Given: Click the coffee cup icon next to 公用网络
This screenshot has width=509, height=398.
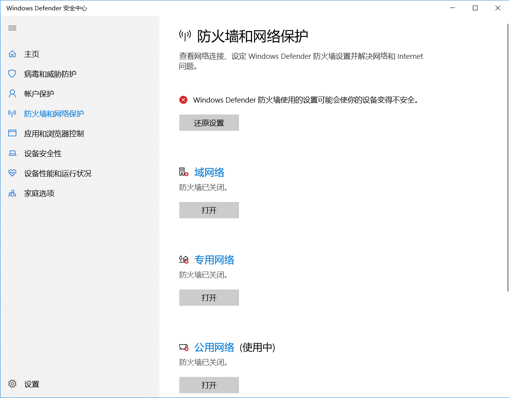Looking at the screenshot, I should pyautogui.click(x=184, y=347).
